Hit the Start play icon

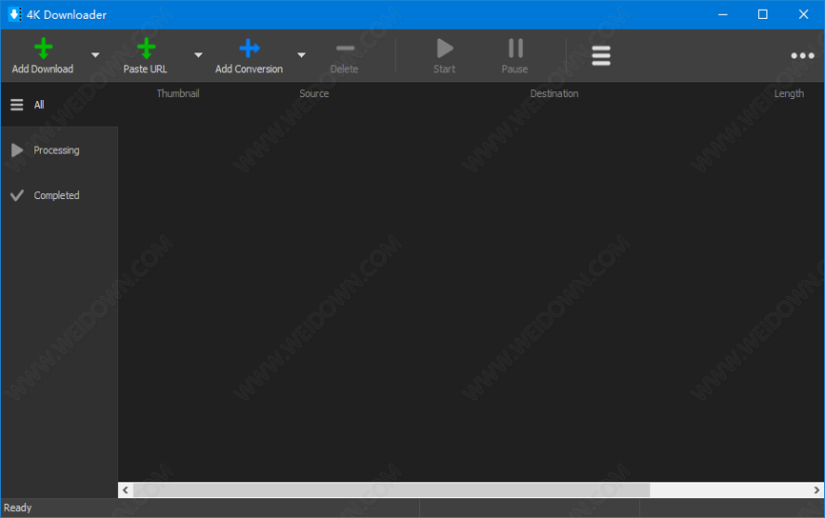pyautogui.click(x=444, y=49)
